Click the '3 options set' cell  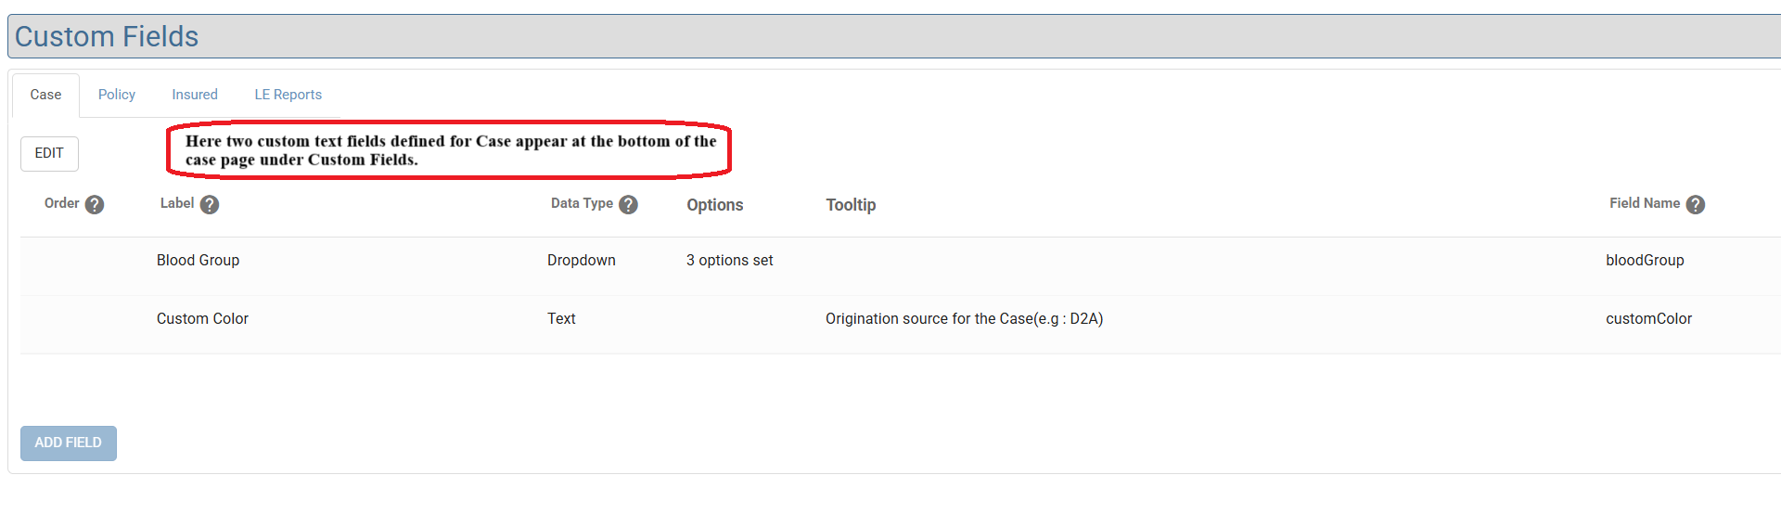coord(729,261)
